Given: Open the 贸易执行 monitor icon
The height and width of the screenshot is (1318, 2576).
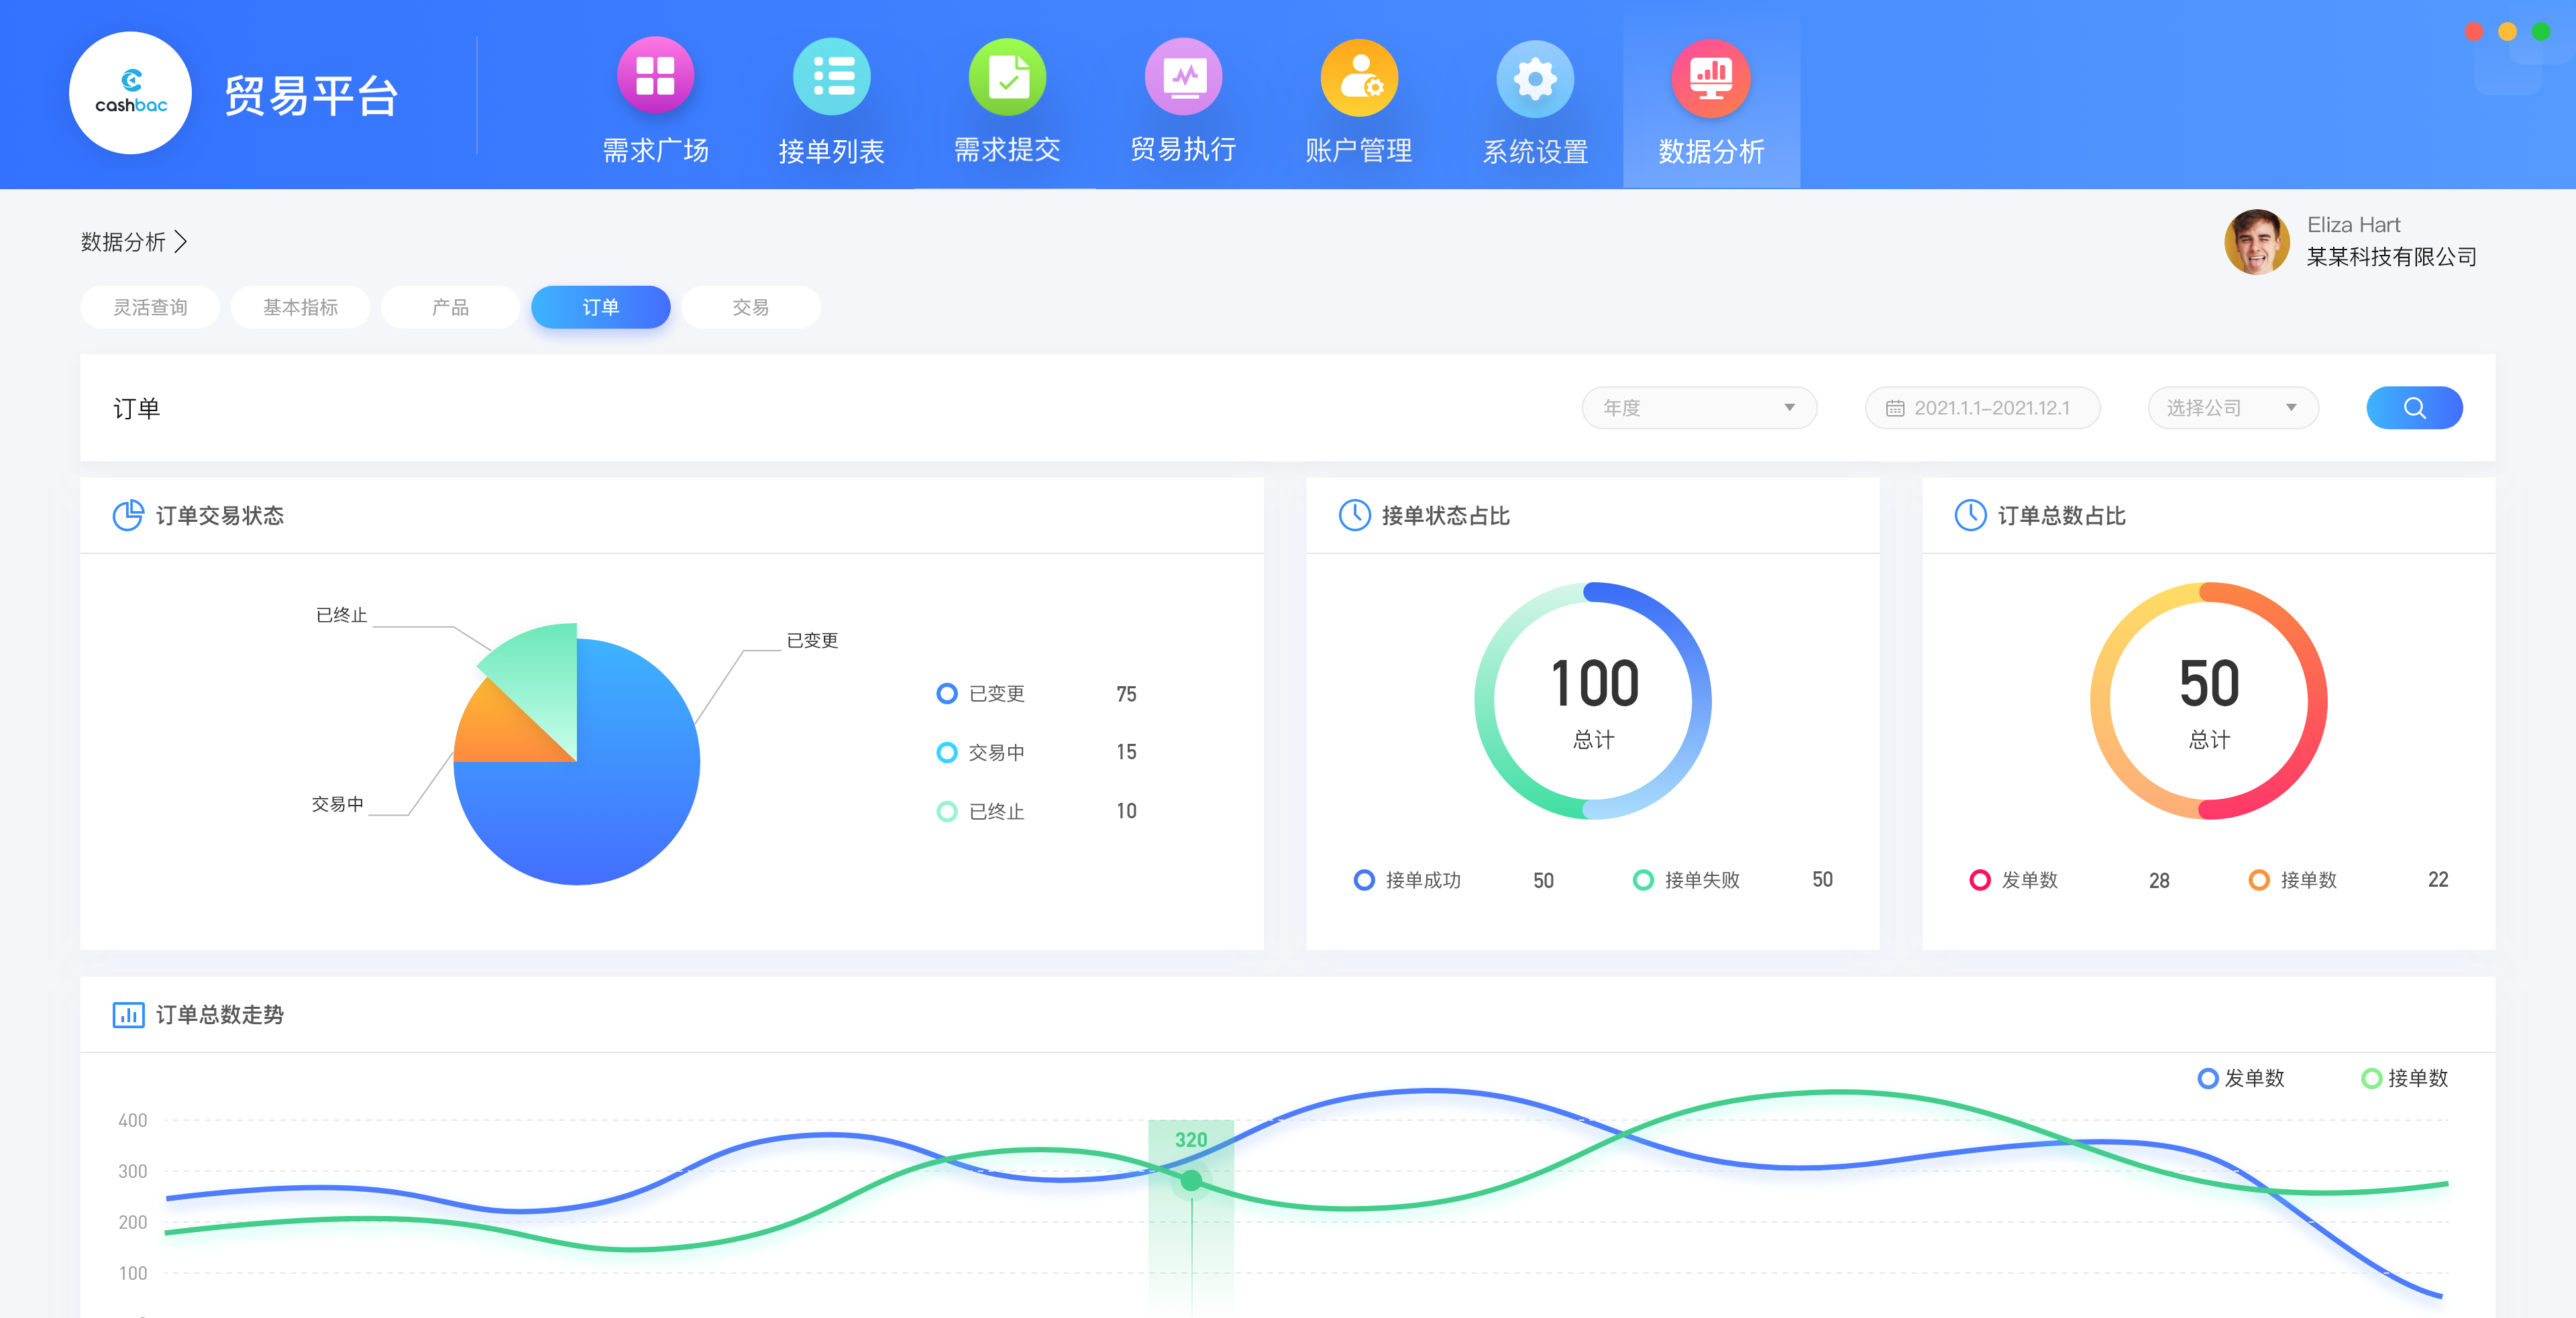Looking at the screenshot, I should click(x=1183, y=76).
